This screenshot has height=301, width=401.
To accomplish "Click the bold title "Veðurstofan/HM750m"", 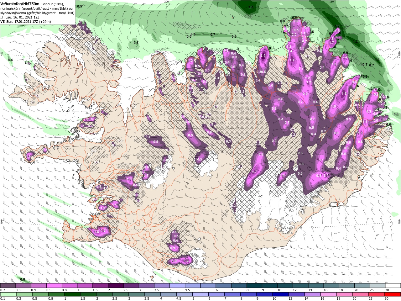I will [x=20, y=3].
